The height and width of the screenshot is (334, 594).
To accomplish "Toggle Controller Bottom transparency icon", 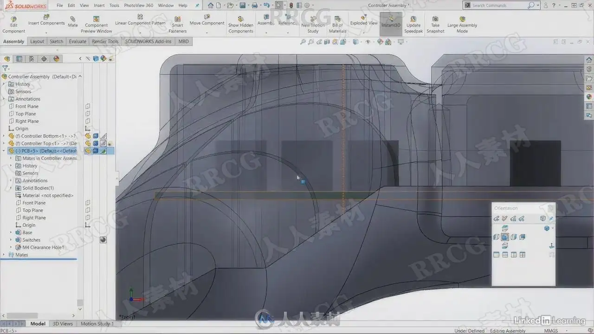I will (x=103, y=136).
